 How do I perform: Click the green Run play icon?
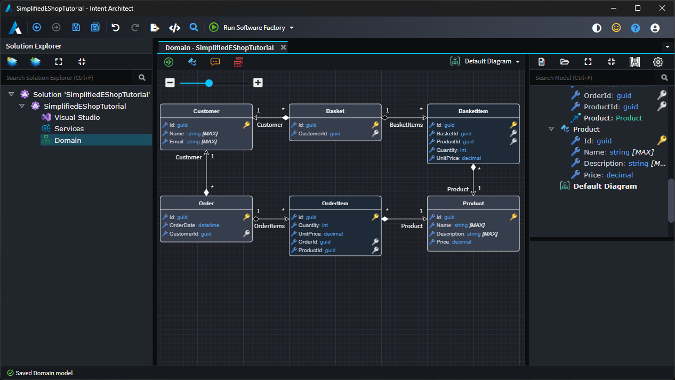(x=214, y=28)
